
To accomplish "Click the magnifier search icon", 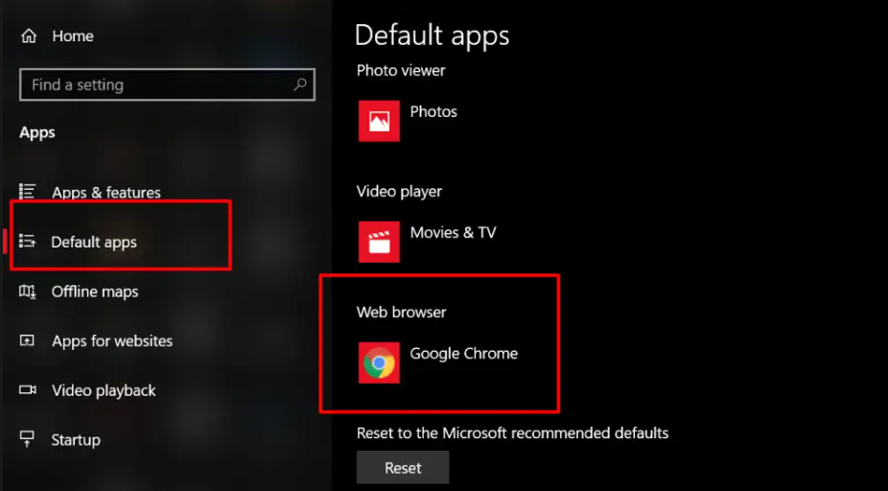I will tap(300, 84).
